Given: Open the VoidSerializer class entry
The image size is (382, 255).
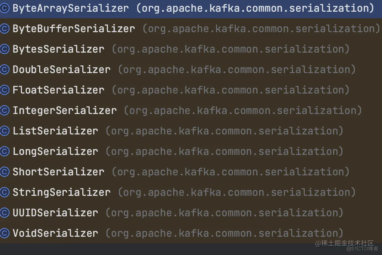Looking at the screenshot, I should (x=191, y=233).
